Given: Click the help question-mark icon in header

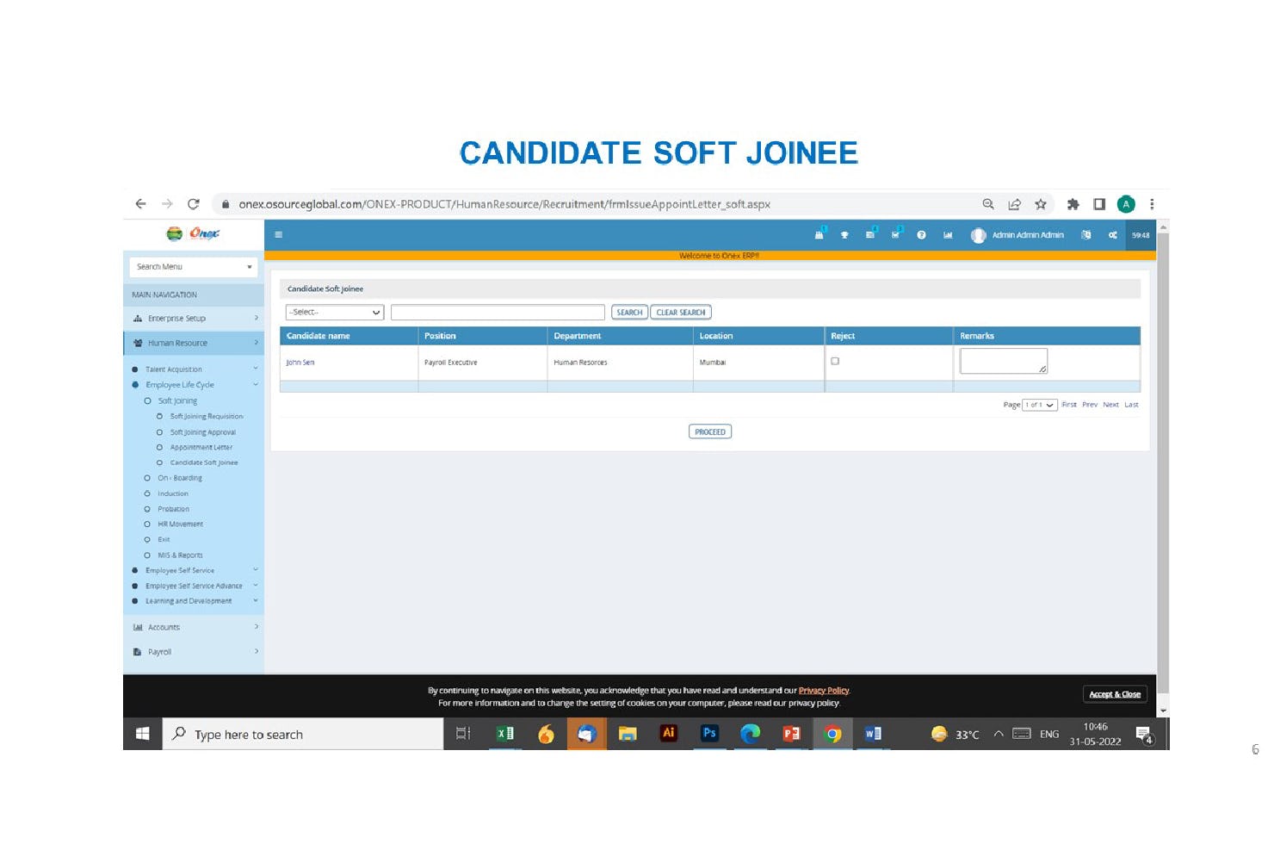Looking at the screenshot, I should pyautogui.click(x=921, y=234).
